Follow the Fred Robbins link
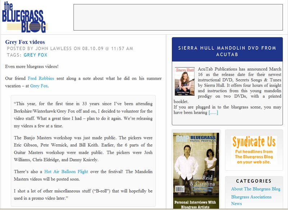288x210 pixels. pyautogui.click(x=41, y=78)
